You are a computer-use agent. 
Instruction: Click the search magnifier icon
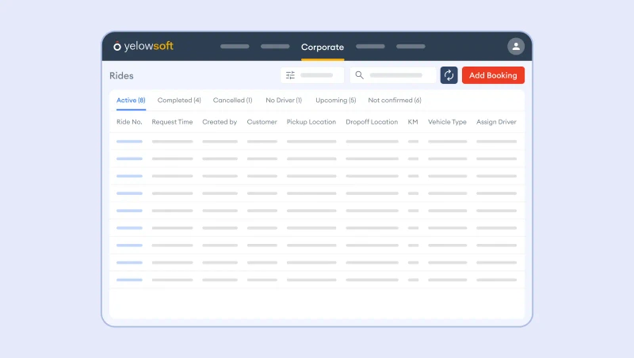(x=360, y=75)
